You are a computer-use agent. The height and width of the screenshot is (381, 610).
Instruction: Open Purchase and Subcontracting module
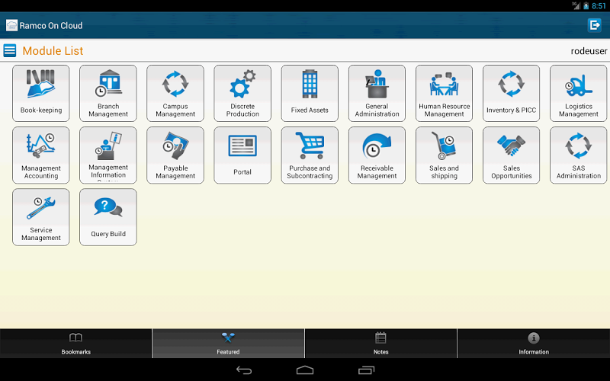coord(310,155)
